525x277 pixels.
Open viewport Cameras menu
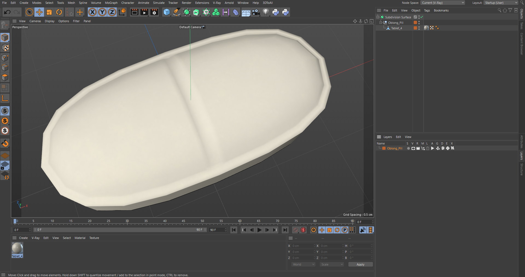coord(35,21)
